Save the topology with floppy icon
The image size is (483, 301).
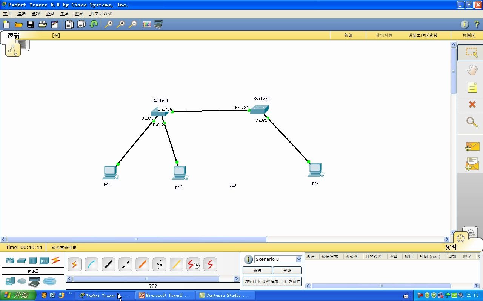tap(31, 24)
